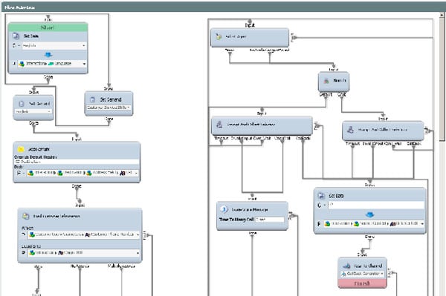
Task: Click the AB icon in the F row
Action: pos(392,224)
